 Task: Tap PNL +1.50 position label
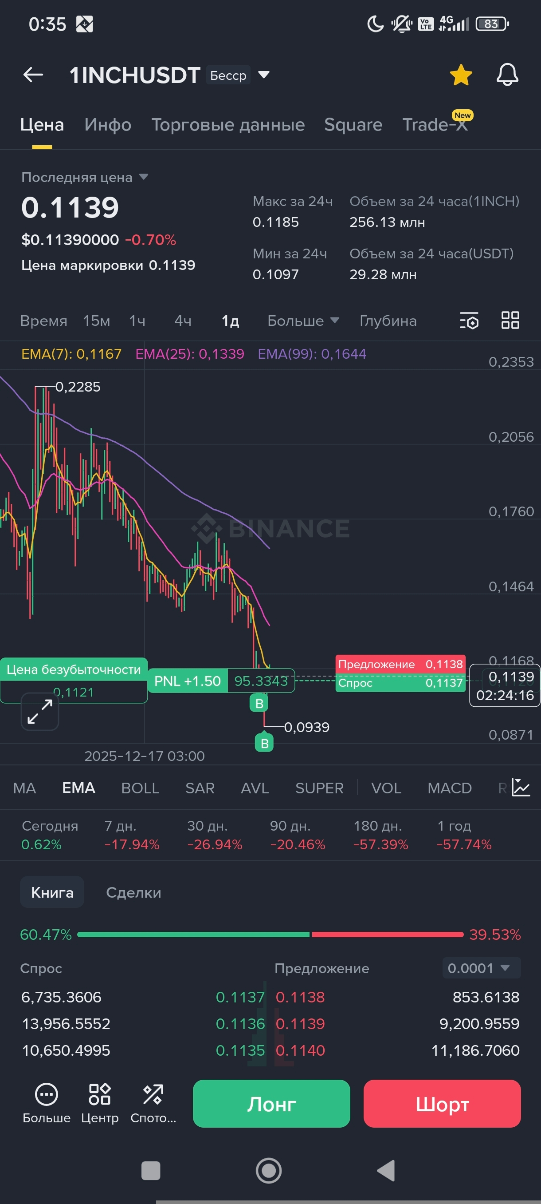click(x=187, y=681)
